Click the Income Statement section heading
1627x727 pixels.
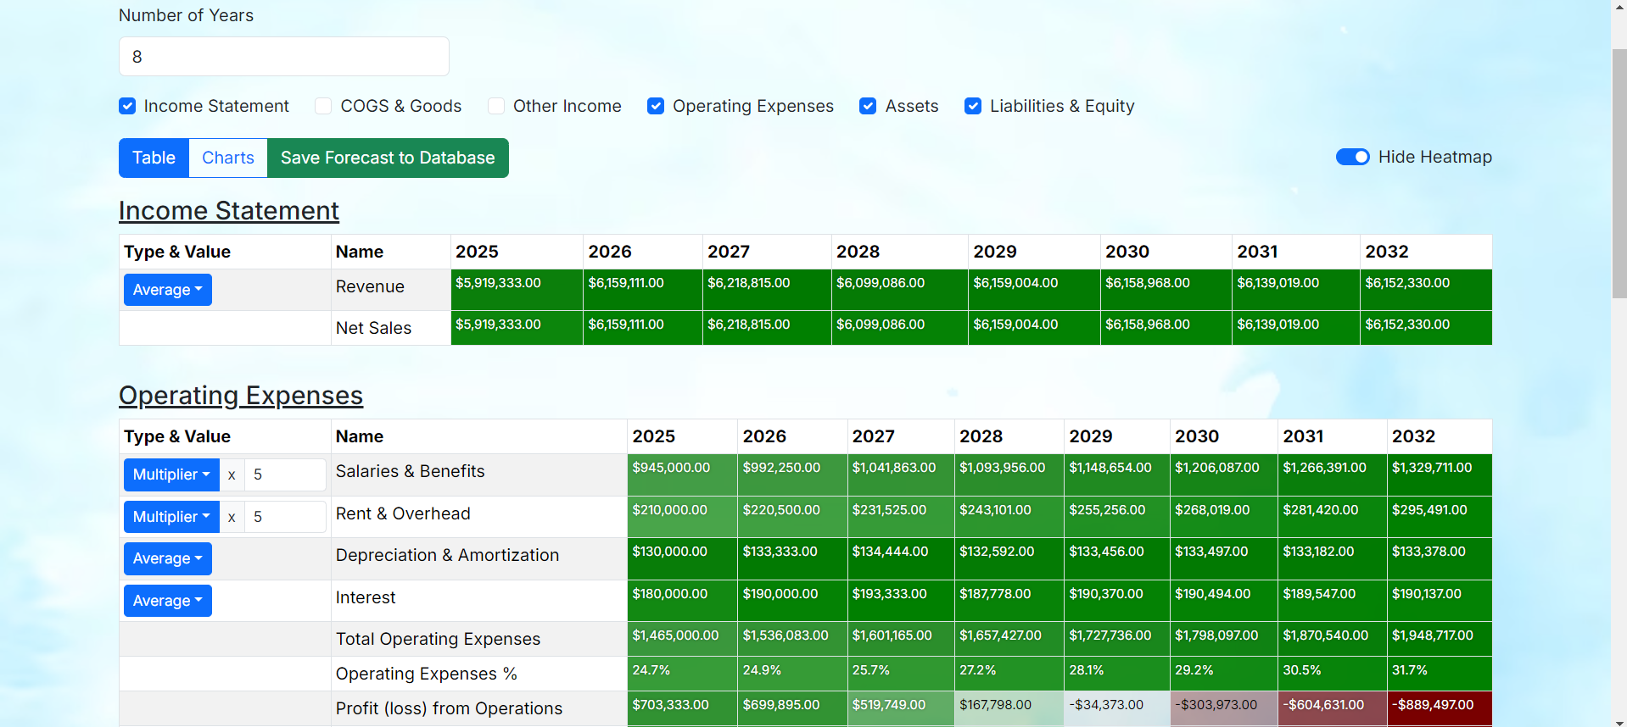point(229,210)
